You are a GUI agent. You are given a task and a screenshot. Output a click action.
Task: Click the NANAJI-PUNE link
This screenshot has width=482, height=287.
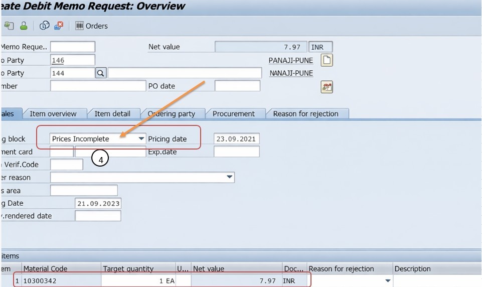point(291,73)
